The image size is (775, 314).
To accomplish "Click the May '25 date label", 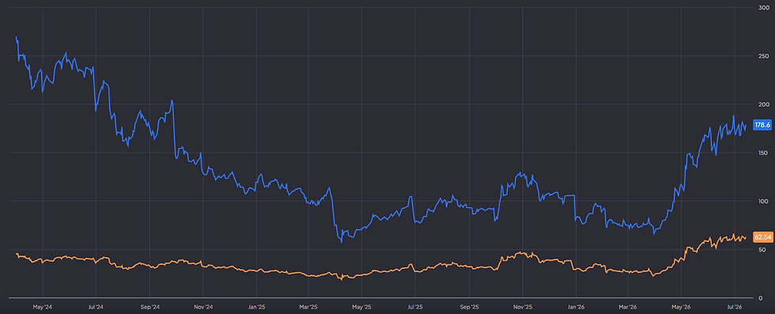I will [x=362, y=307].
